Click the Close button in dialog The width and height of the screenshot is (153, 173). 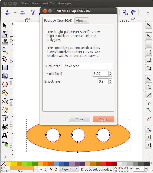pyautogui.click(x=79, y=119)
